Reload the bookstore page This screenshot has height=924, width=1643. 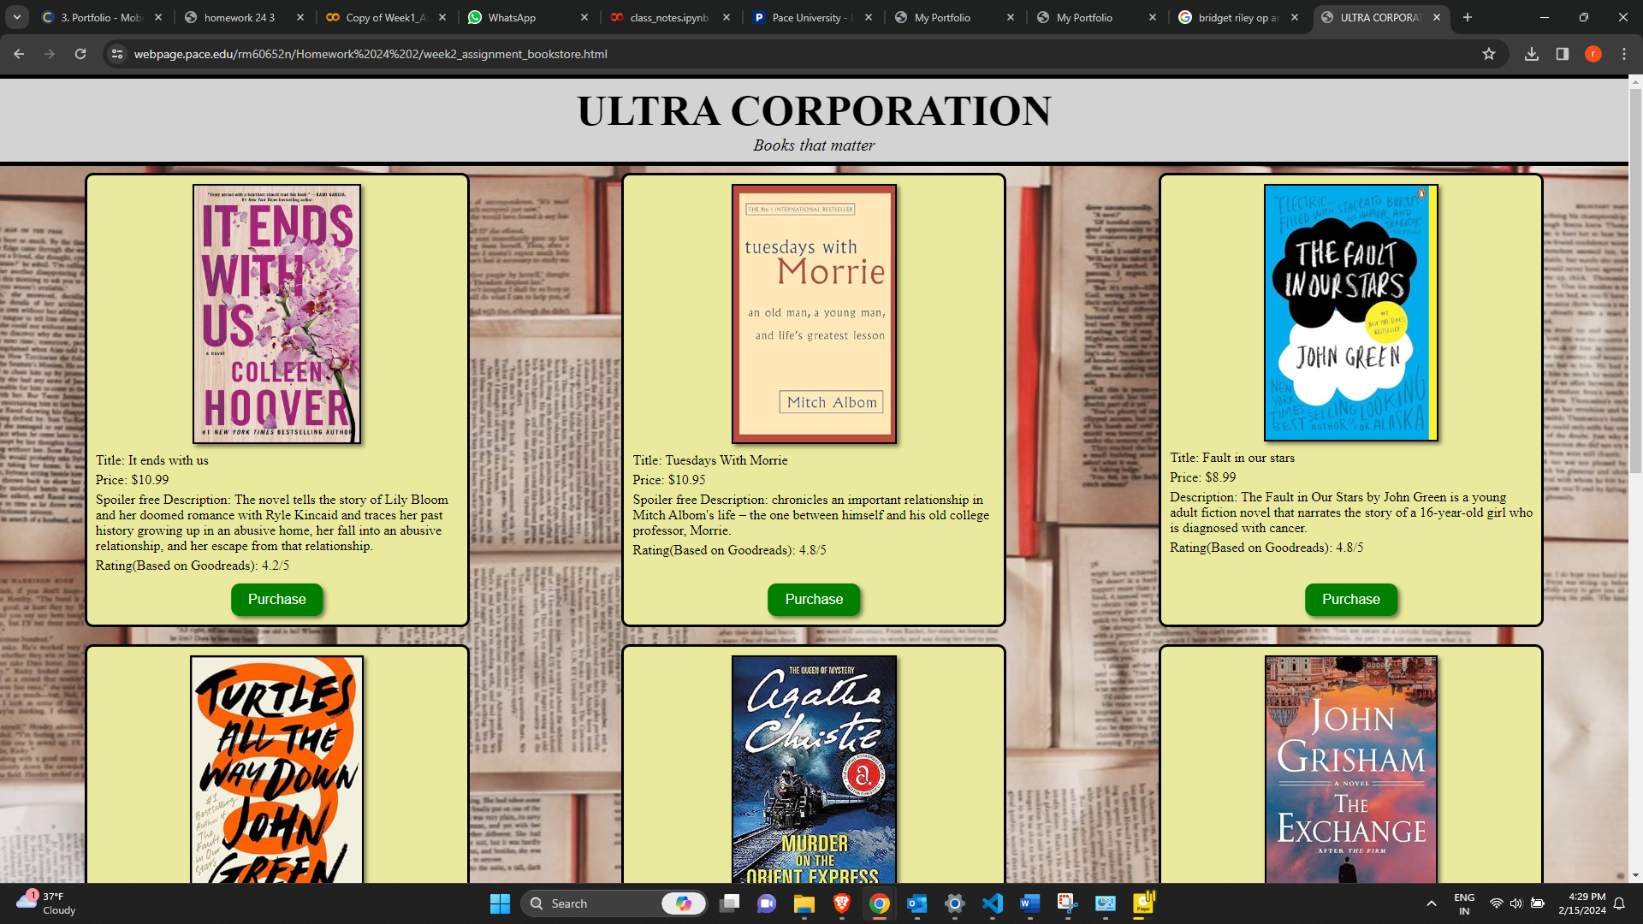(x=80, y=54)
